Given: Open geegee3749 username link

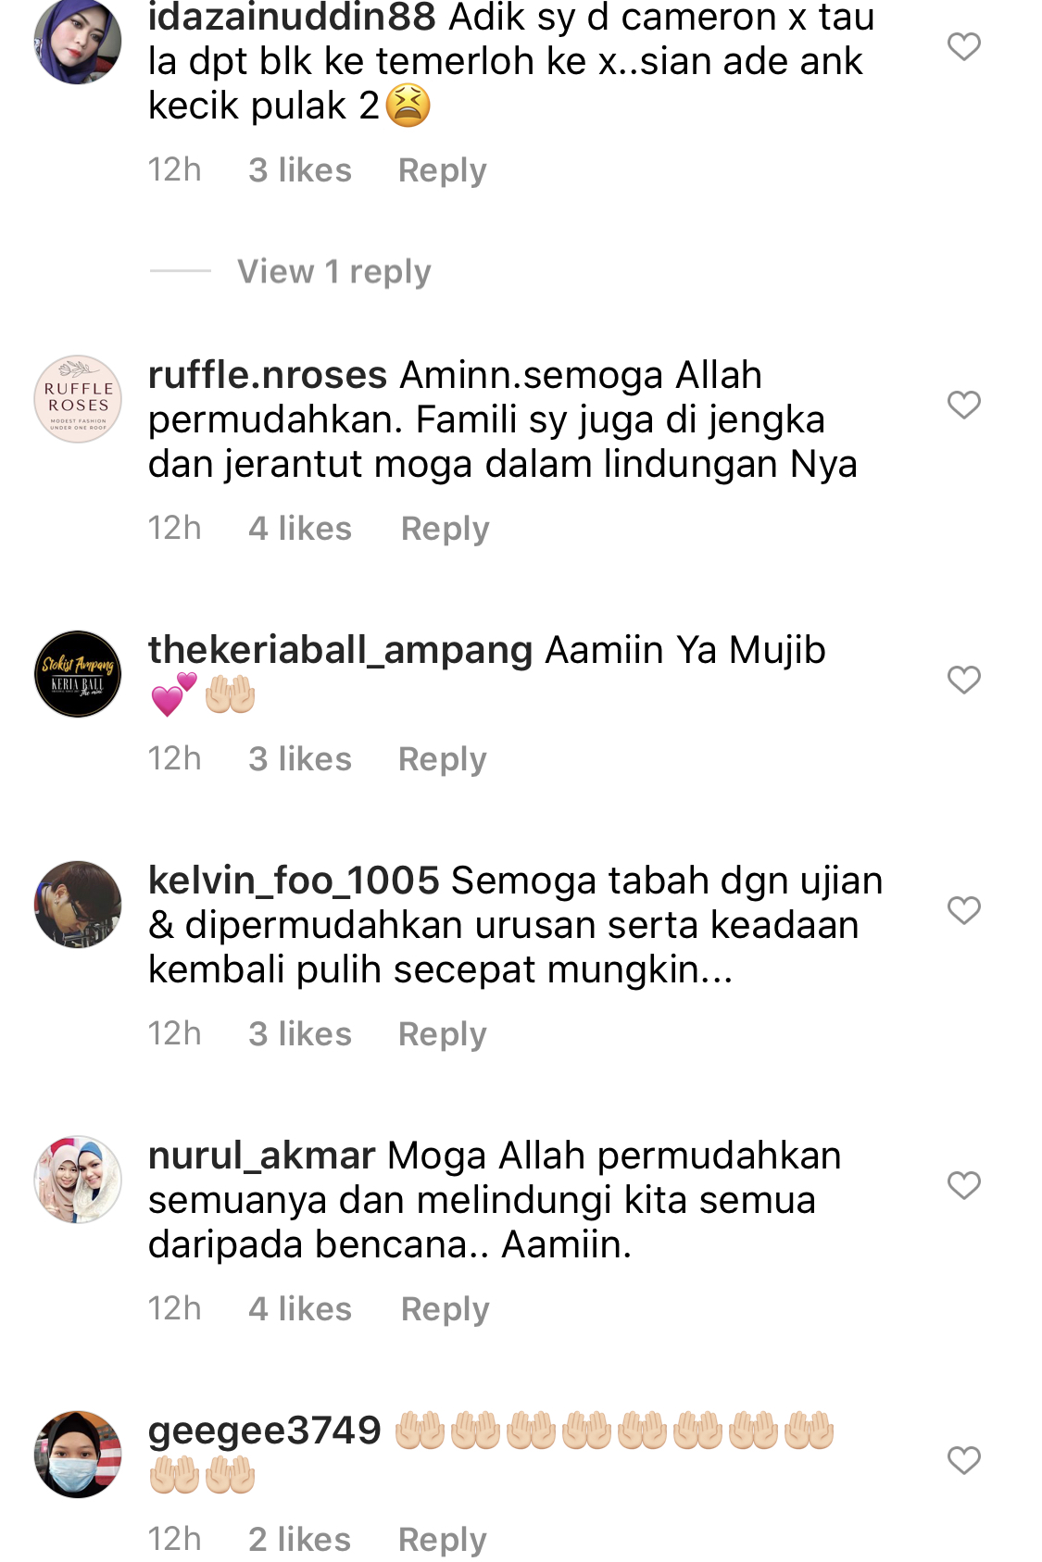Looking at the screenshot, I should [265, 1432].
